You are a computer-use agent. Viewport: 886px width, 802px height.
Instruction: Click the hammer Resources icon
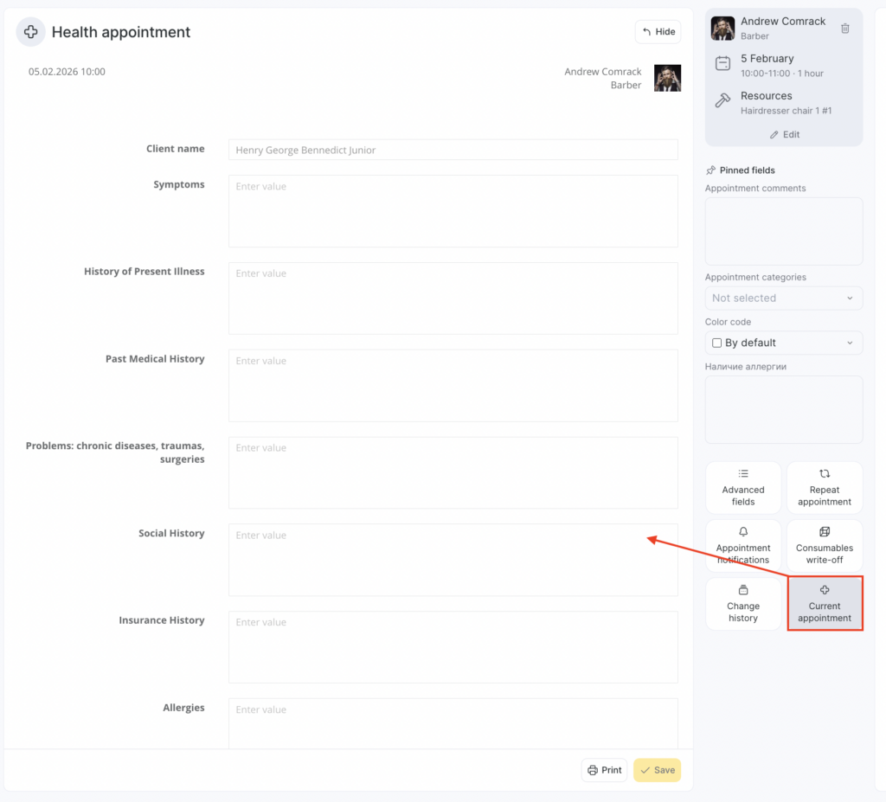pyautogui.click(x=722, y=101)
